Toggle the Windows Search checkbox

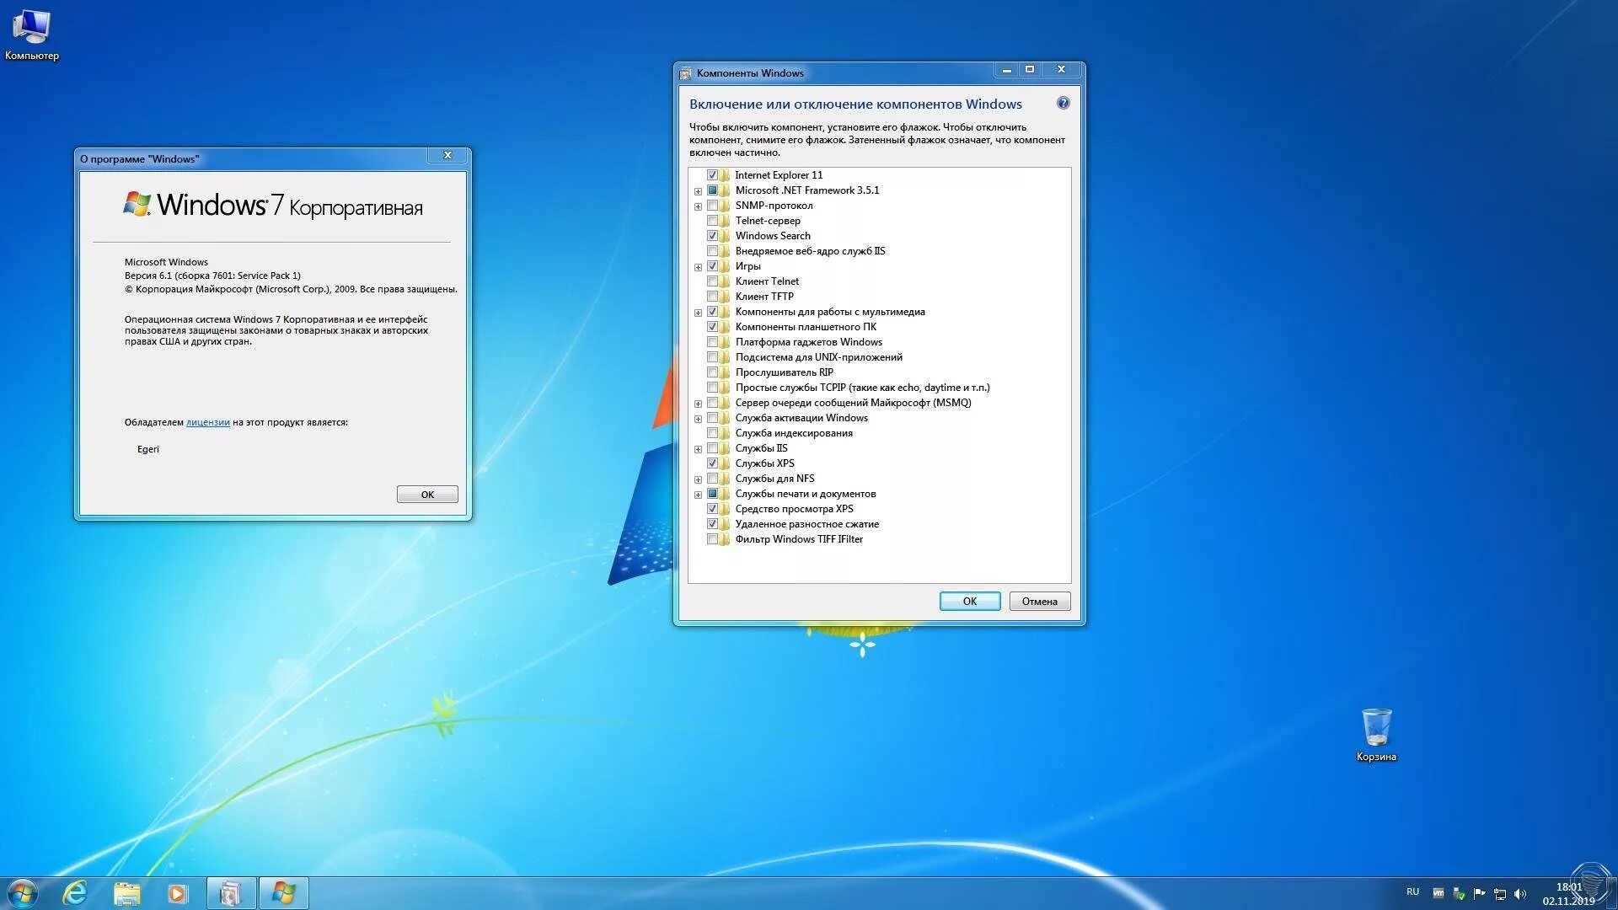tap(712, 236)
